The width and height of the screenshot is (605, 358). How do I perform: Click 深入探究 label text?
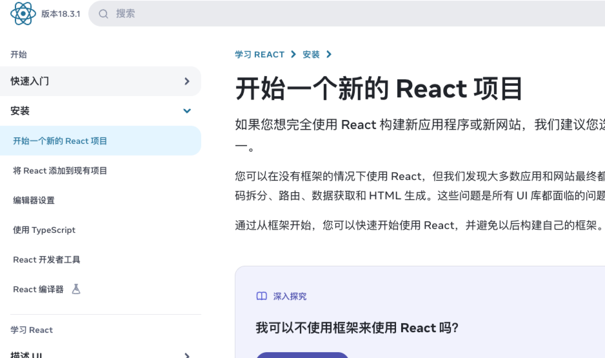coord(290,296)
